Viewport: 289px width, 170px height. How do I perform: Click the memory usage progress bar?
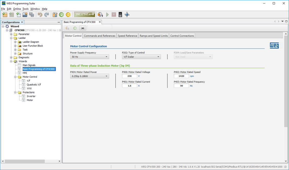tap(84, 14)
